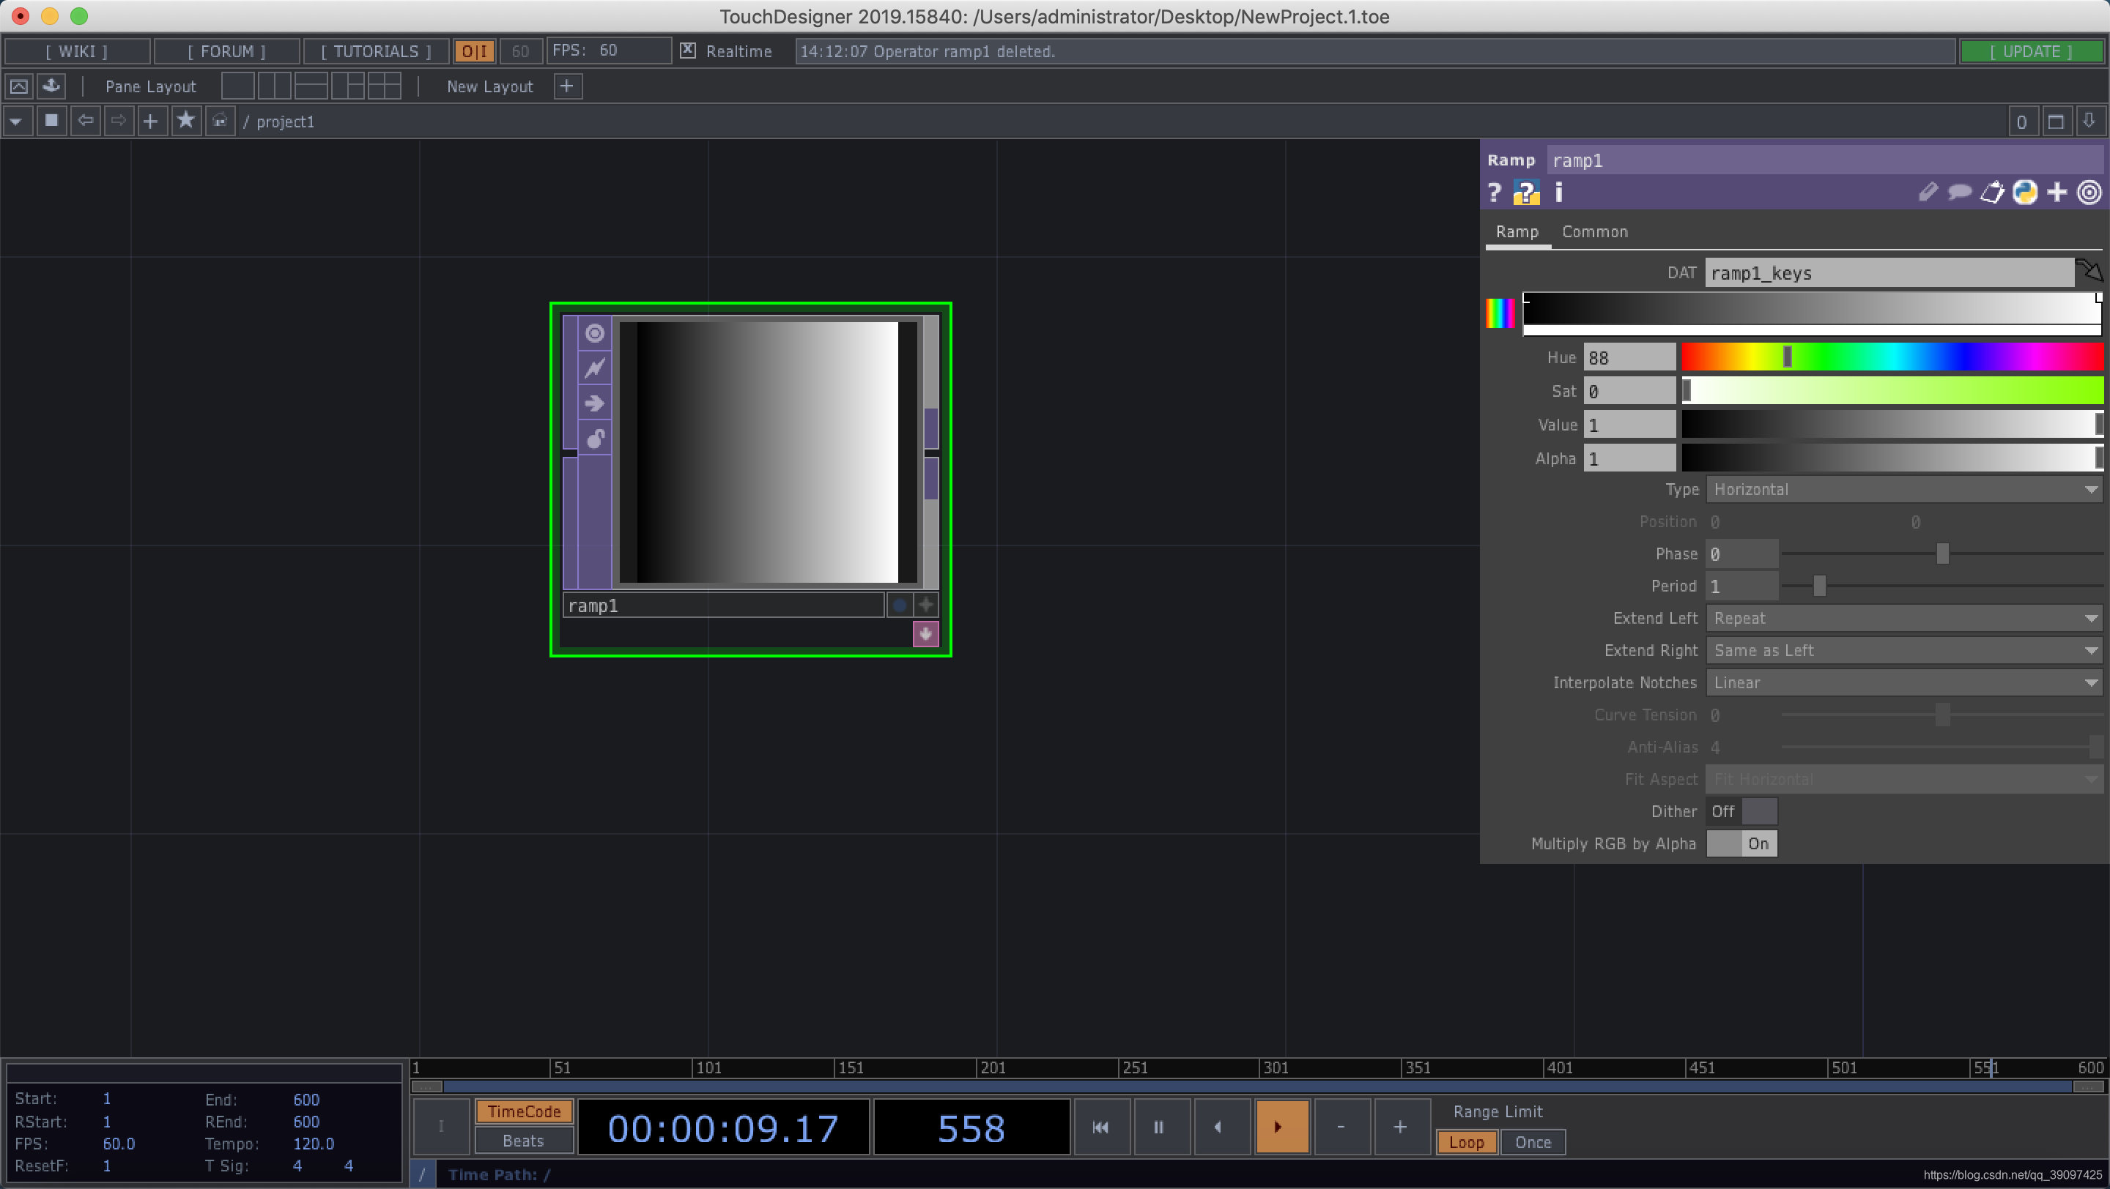Toggle the Realtime checkbox
Screen dimensions: 2110x1189
(x=688, y=51)
